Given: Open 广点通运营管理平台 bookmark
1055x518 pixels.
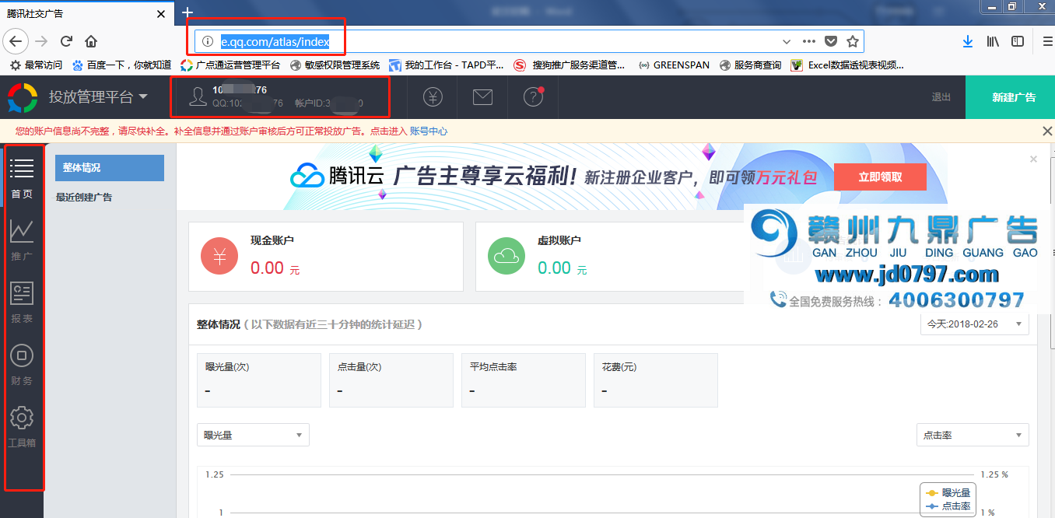Looking at the screenshot, I should 230,65.
